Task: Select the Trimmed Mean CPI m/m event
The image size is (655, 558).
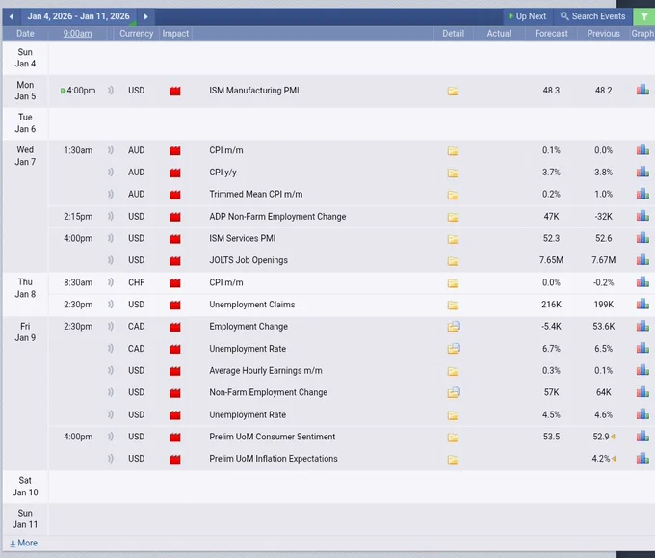Action: coord(255,194)
